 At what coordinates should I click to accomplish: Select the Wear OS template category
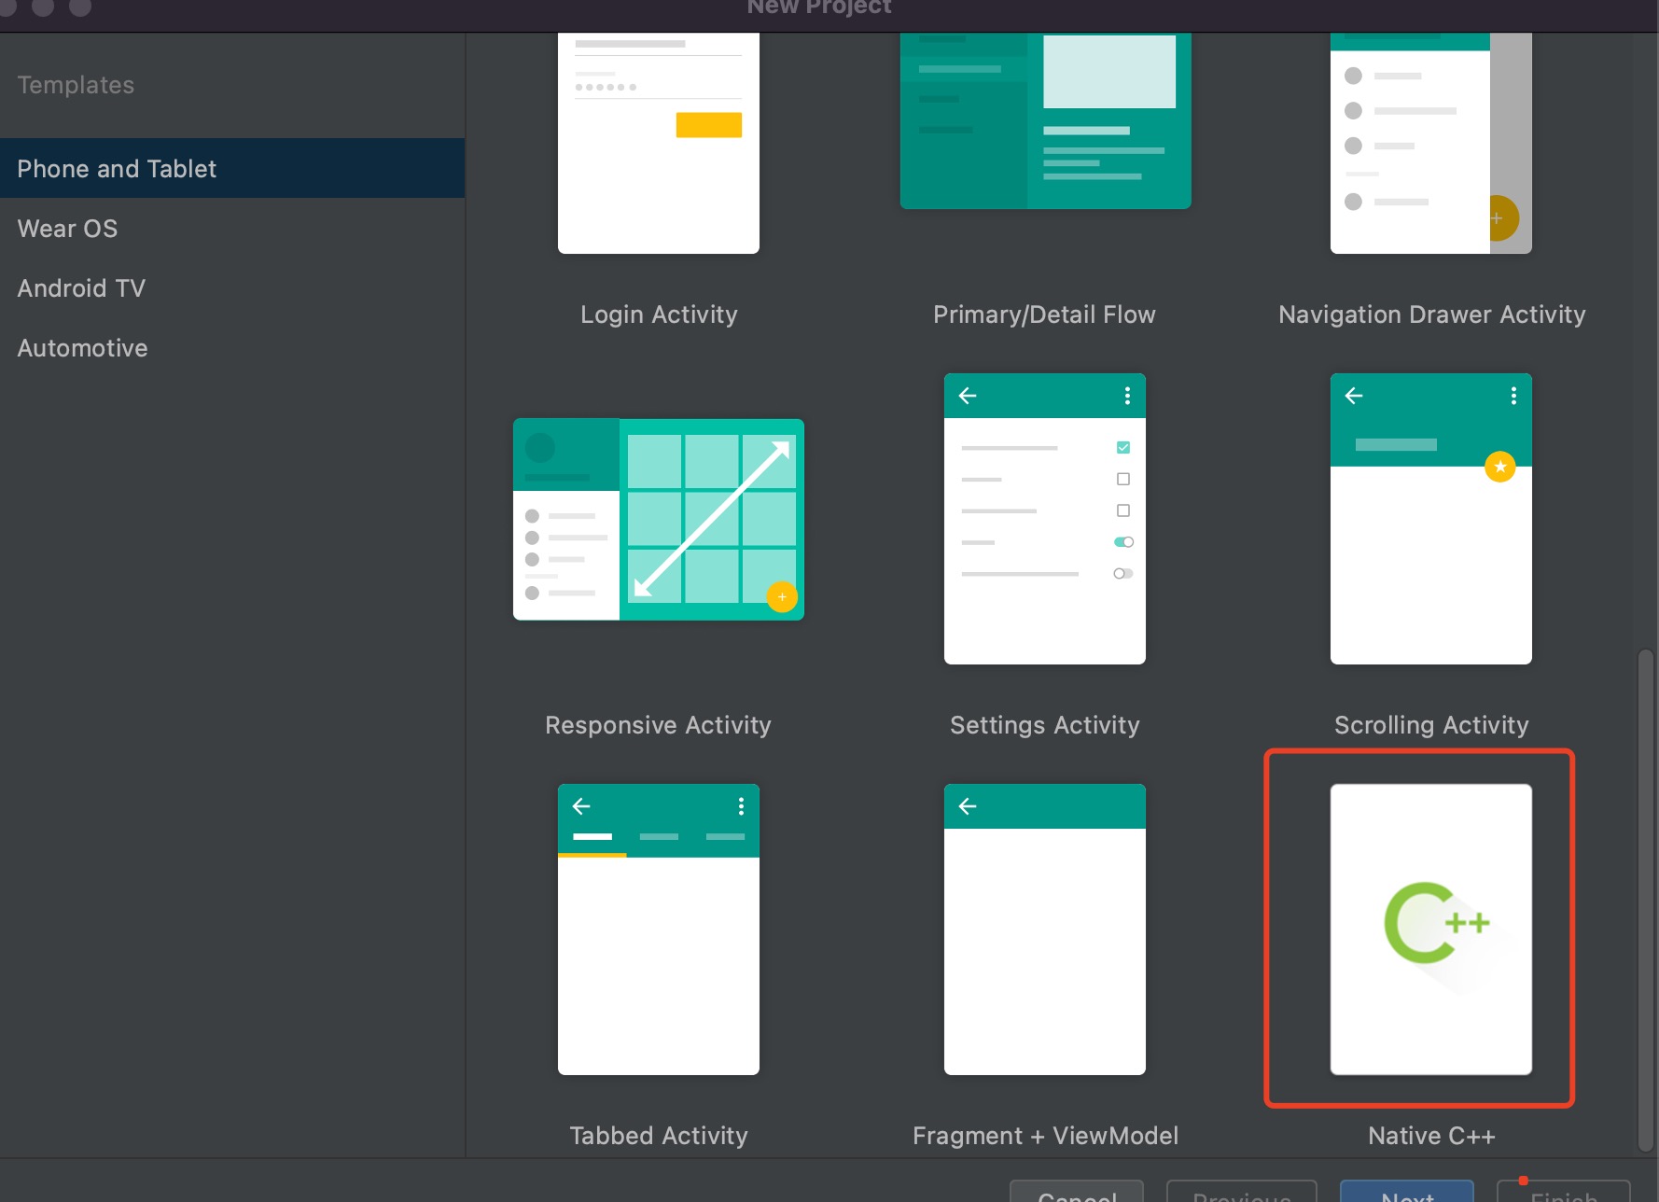point(232,228)
